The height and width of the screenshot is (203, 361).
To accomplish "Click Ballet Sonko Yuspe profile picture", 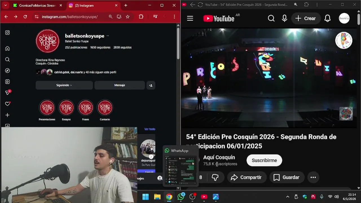I will (47, 41).
